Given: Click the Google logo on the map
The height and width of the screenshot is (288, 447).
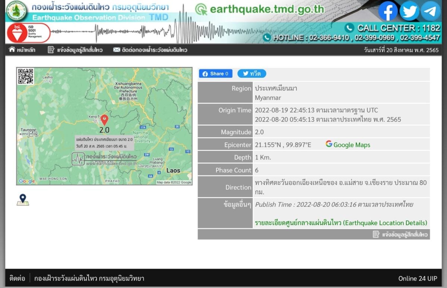Looking at the screenshot, I should (x=27, y=181).
